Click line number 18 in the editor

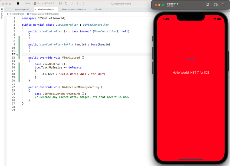(13, 74)
